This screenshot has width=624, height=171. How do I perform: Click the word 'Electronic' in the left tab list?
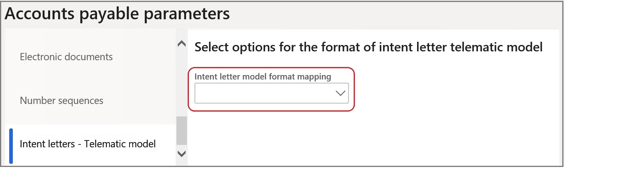coord(41,57)
